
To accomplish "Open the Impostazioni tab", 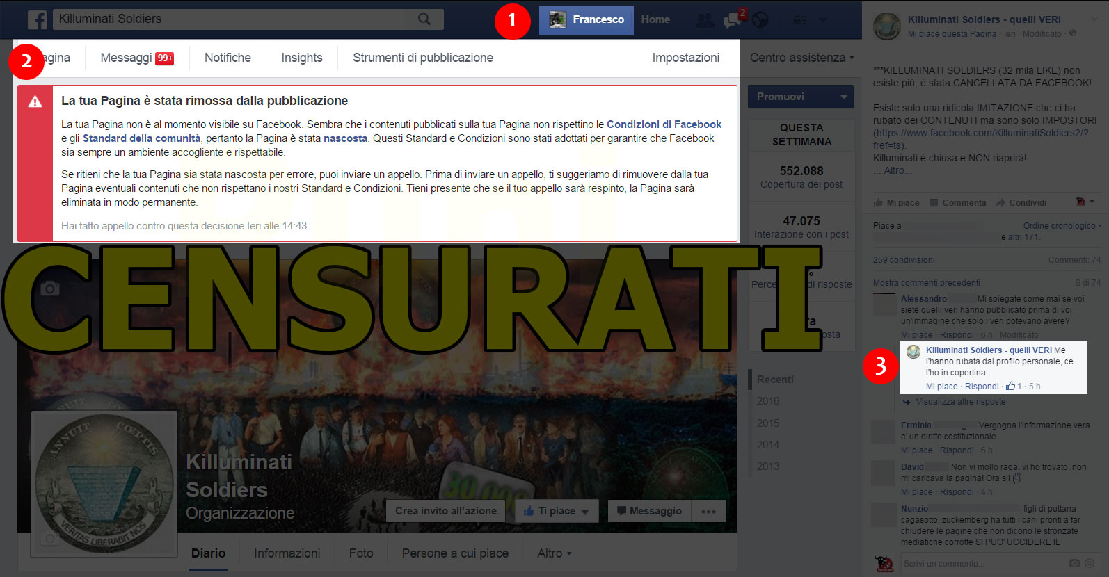I will click(686, 58).
